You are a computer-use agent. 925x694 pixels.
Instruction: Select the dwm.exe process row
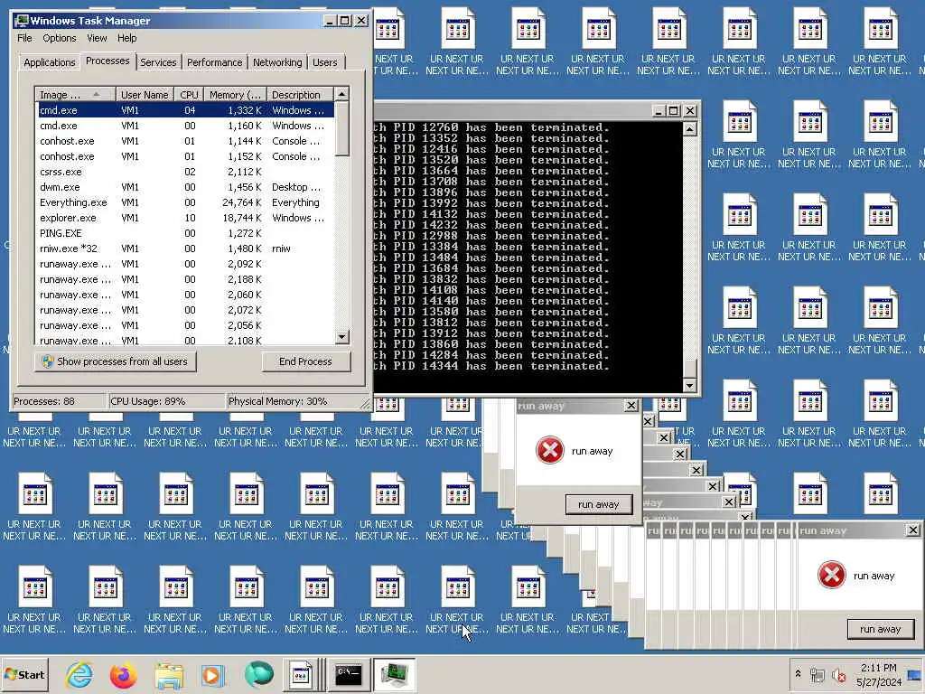pos(185,187)
